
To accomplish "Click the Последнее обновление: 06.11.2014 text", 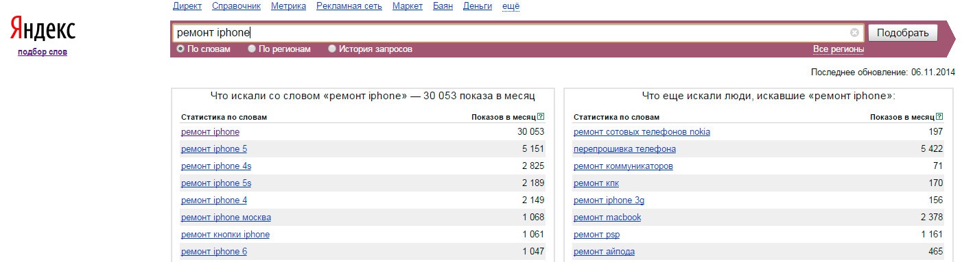I will click(882, 72).
